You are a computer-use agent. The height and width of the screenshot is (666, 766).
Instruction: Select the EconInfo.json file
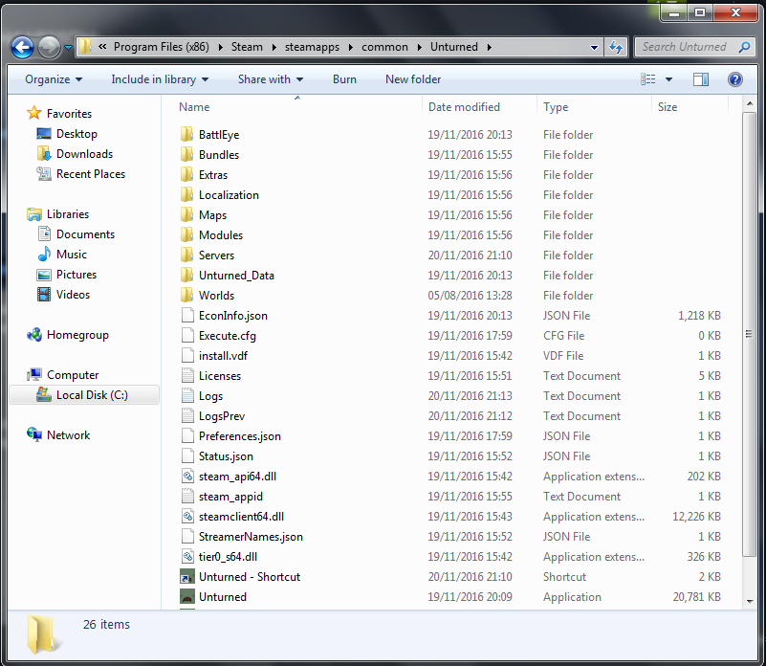coord(232,316)
